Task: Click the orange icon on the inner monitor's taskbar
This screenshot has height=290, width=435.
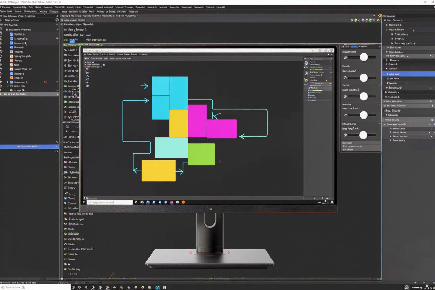Action: pos(183,202)
